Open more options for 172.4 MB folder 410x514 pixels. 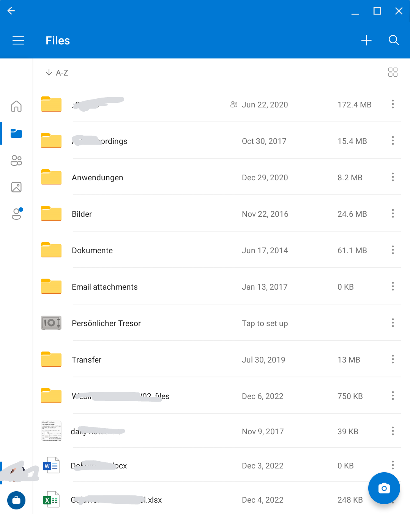[393, 104]
